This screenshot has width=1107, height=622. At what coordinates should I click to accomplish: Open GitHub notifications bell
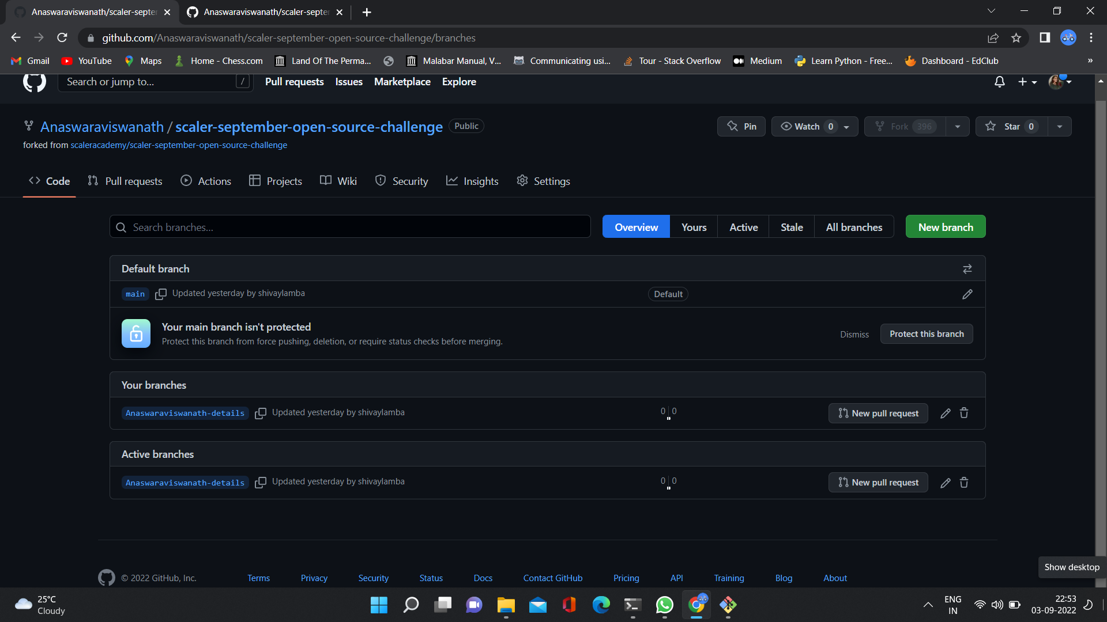[999, 82]
